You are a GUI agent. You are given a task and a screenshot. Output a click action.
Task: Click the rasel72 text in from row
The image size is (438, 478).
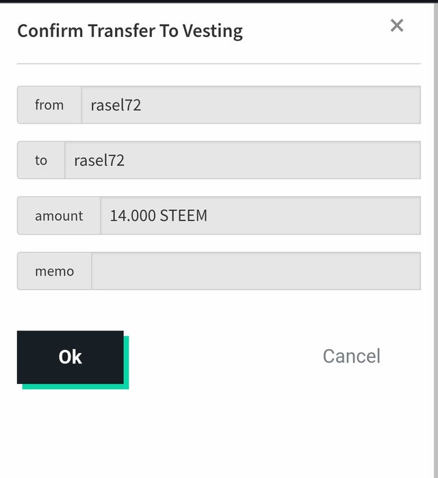(x=116, y=105)
